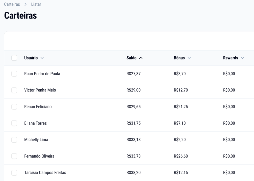The height and width of the screenshot is (181, 254).
Task: Reverse the Saldo sort using its arrow
Action: point(141,58)
